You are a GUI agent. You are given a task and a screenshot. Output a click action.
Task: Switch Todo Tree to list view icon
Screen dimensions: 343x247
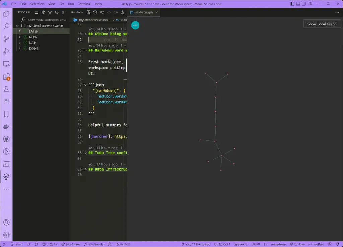pyautogui.click(x=36, y=12)
